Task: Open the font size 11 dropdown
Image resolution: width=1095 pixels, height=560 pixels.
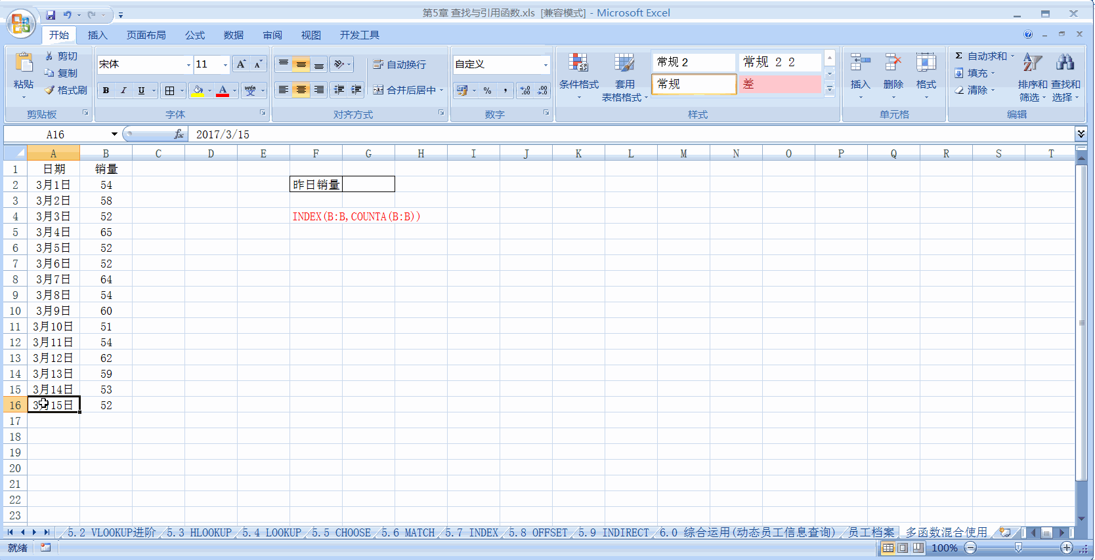Action: pos(225,64)
